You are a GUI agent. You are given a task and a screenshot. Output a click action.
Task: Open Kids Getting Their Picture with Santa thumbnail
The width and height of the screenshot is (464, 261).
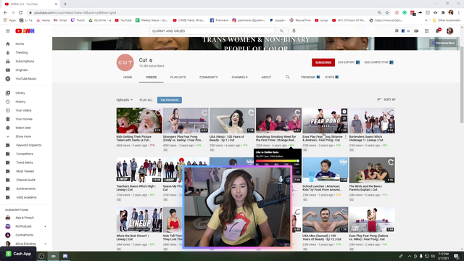pos(139,120)
